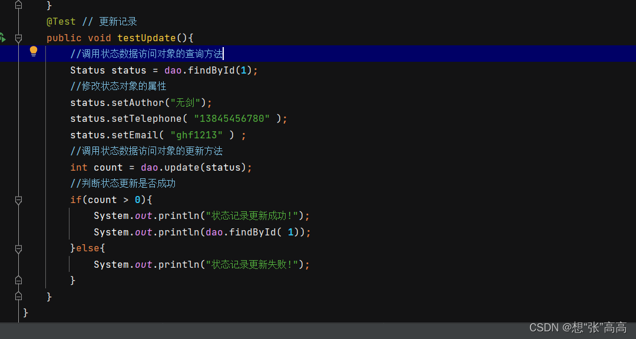Click the keyword void
This screenshot has height=339, width=636.
point(100,38)
